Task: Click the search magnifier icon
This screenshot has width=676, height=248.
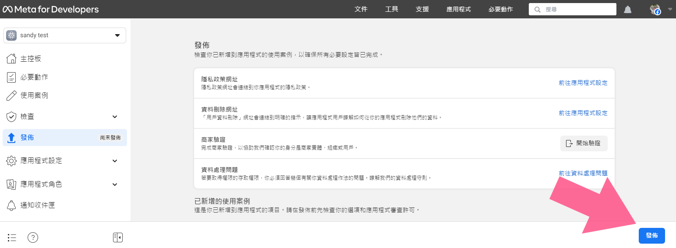Action: pyautogui.click(x=537, y=10)
